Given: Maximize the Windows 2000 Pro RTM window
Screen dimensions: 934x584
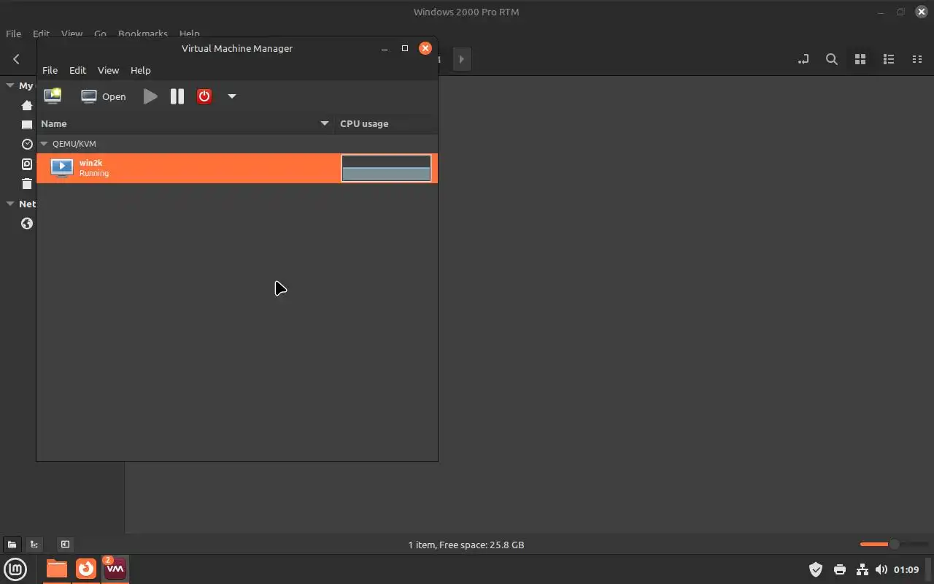Looking at the screenshot, I should click(900, 12).
